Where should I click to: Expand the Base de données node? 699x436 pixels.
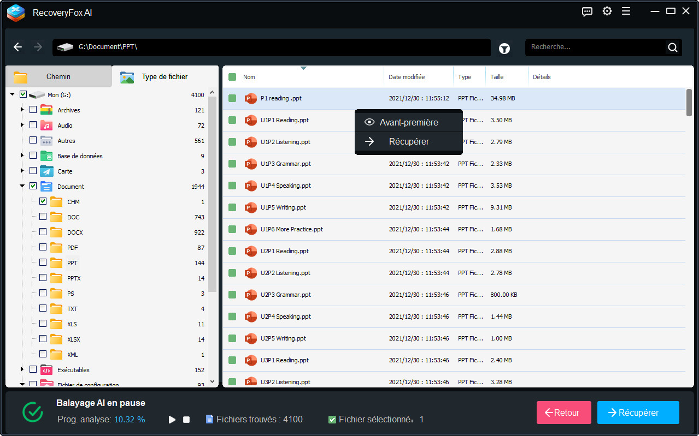[22, 156]
